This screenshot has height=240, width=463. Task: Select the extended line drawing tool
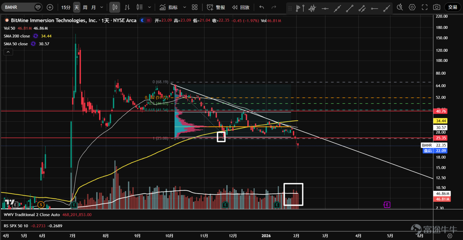pyautogui.click(x=337, y=8)
